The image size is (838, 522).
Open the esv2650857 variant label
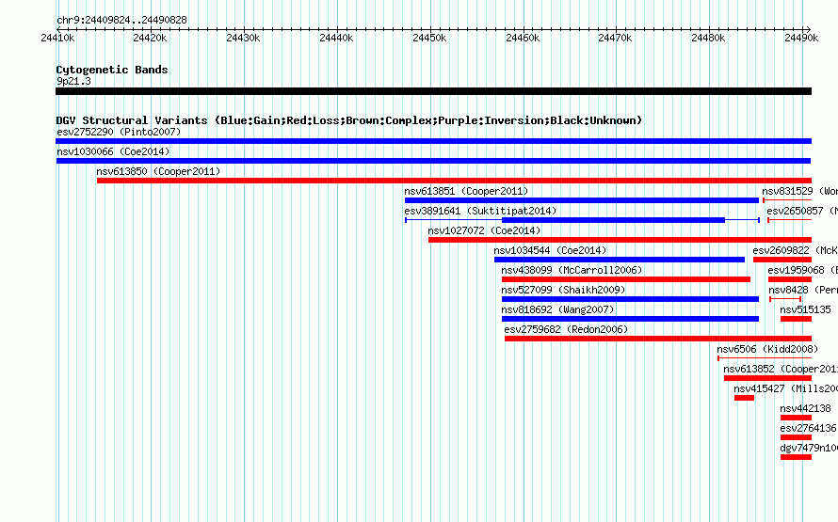tap(802, 211)
